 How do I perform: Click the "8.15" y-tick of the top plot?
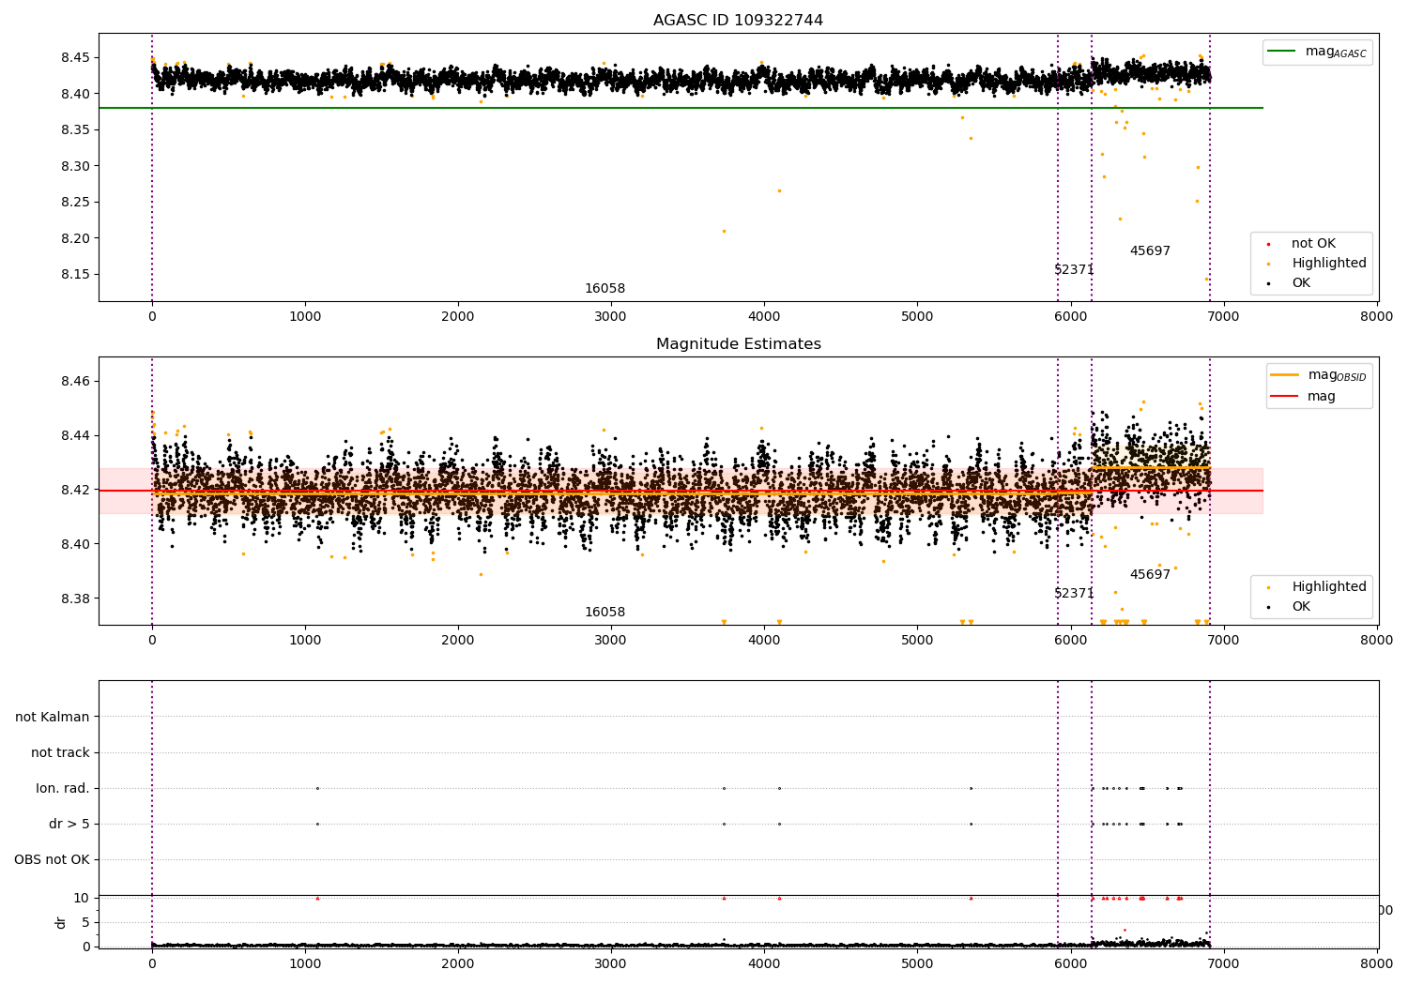(76, 275)
